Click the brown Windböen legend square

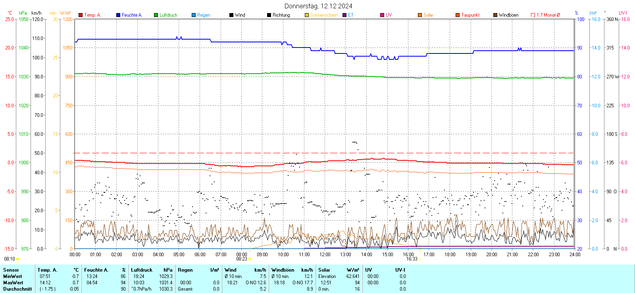click(x=495, y=15)
